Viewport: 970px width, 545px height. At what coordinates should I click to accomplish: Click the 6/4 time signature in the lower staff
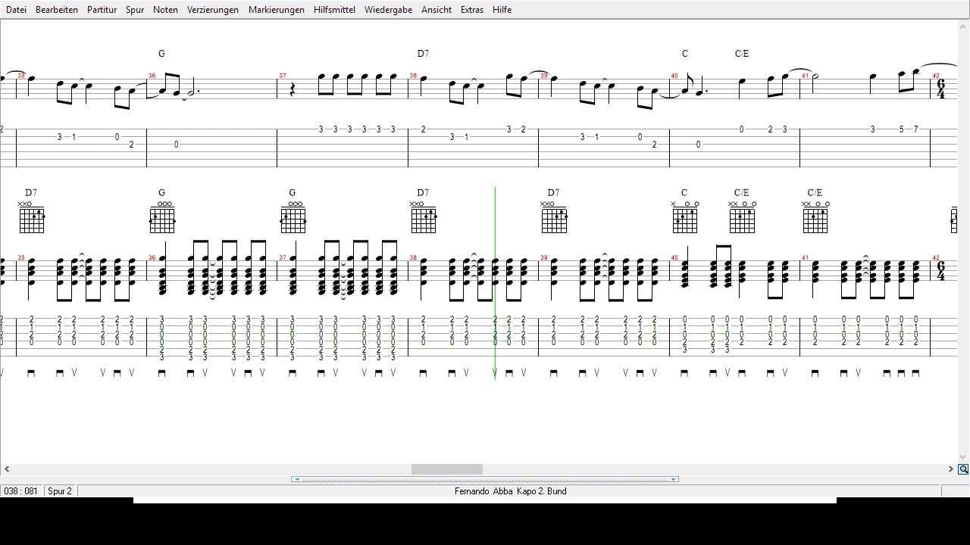click(941, 271)
